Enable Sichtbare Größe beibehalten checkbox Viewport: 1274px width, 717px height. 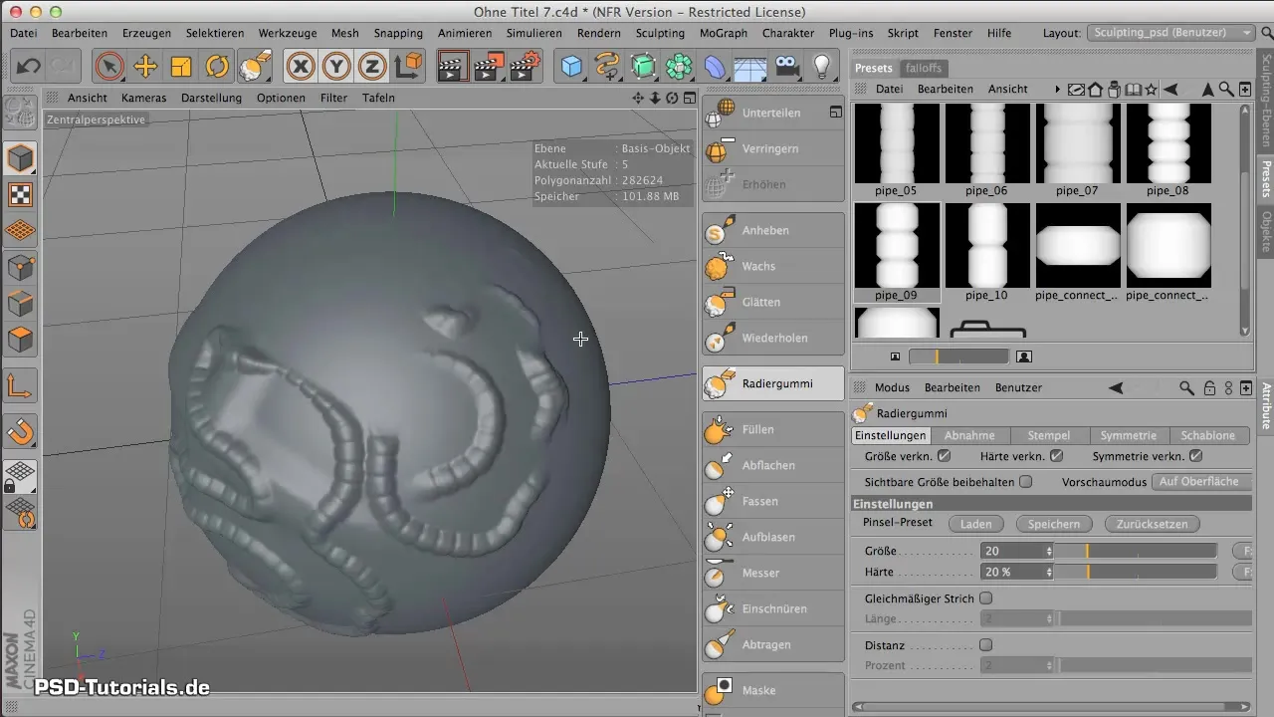coord(1026,481)
